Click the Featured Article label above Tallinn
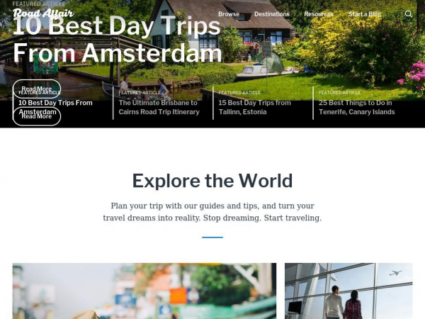 [239, 93]
